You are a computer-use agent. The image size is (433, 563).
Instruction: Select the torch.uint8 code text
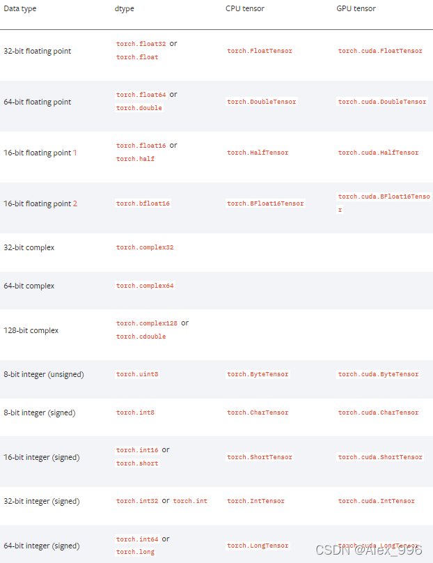137,374
